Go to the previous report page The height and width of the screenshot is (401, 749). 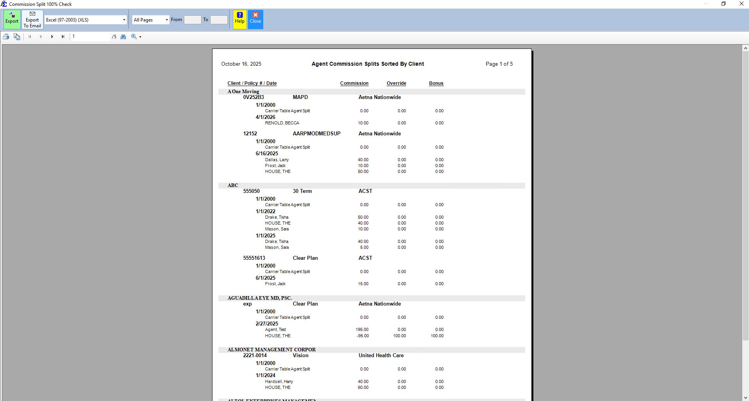point(41,37)
